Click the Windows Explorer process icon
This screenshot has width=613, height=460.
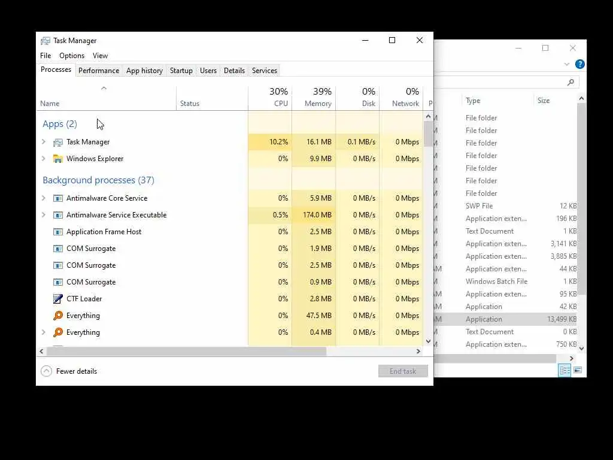click(58, 159)
